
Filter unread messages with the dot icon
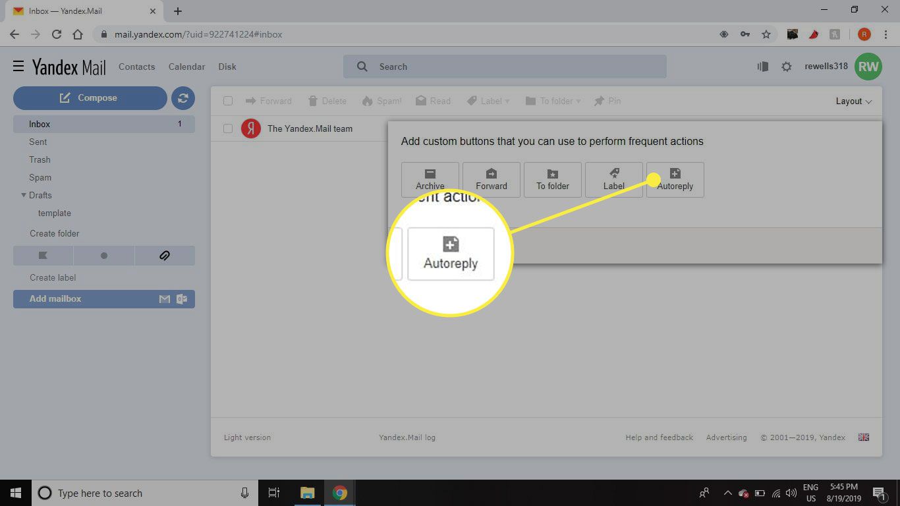coord(104,256)
